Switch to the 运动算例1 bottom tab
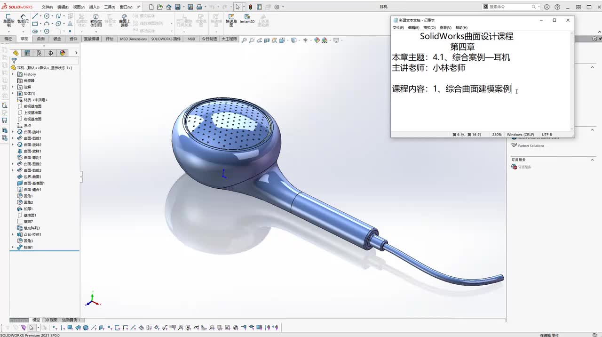This screenshot has width=602, height=337. click(x=70, y=320)
